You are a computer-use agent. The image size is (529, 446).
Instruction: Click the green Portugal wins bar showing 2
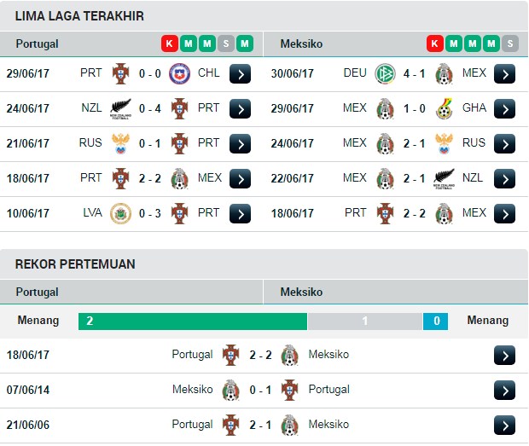(193, 321)
